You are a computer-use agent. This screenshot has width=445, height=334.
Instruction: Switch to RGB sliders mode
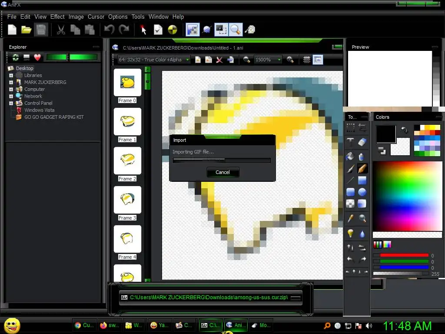[x=378, y=244]
